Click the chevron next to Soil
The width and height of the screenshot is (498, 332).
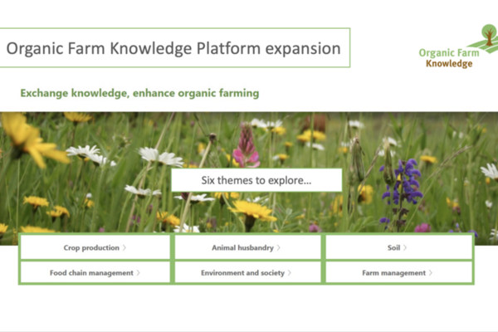[405, 247]
